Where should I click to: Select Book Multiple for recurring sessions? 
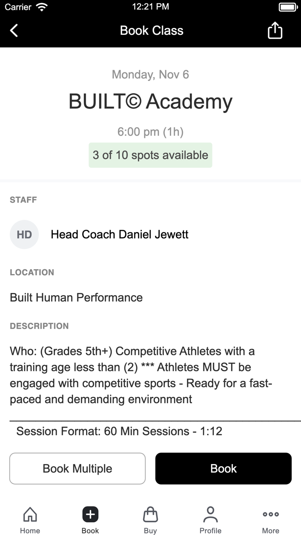77,468
